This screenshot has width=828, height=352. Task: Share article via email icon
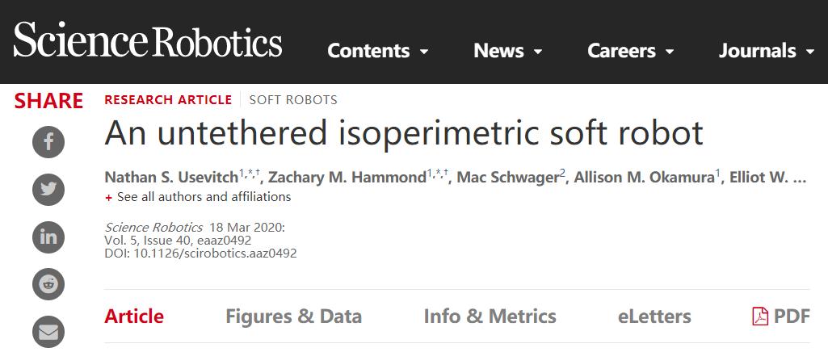48,331
